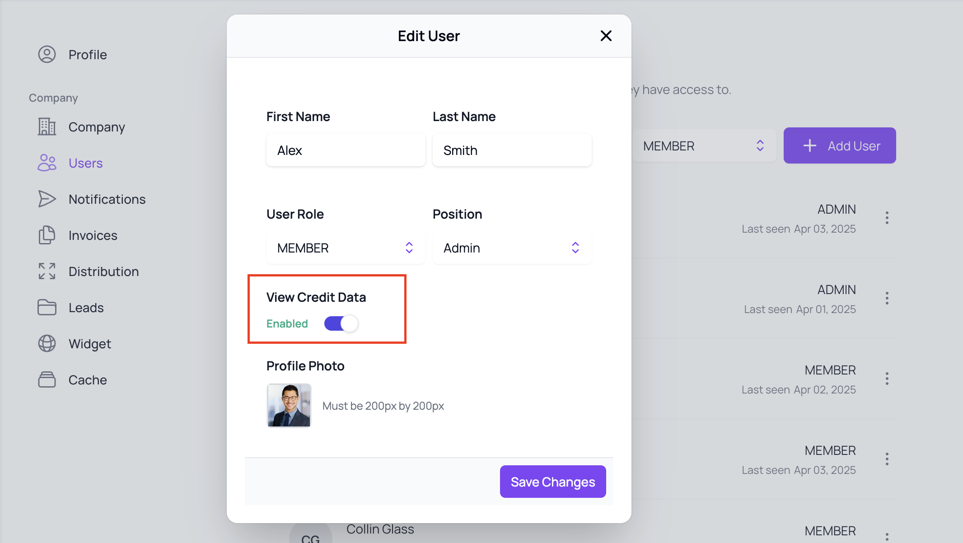This screenshot has width=963, height=543.
Task: Click the First Name field containing Alex
Action: pos(346,150)
